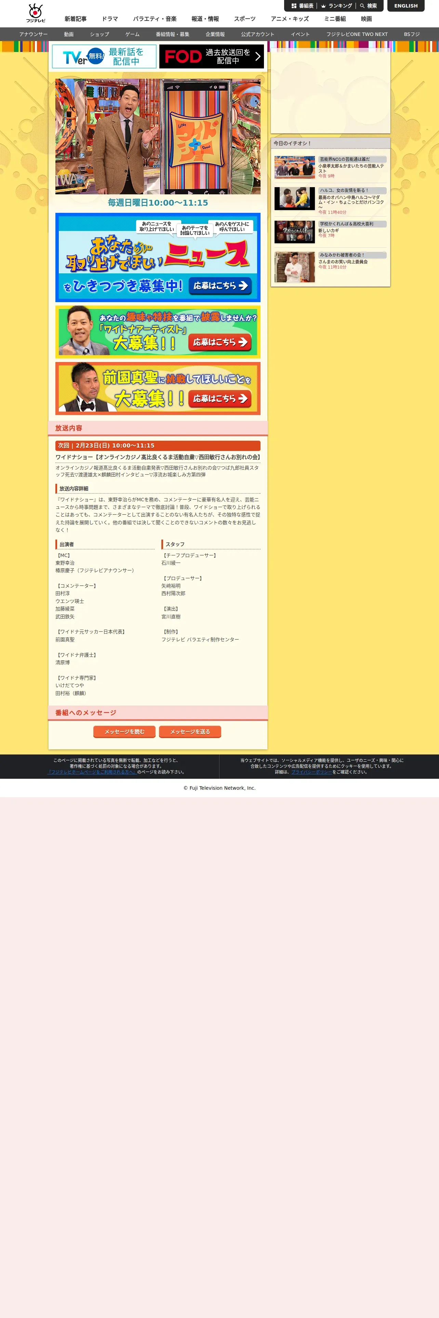Open アニメ・キッズ menu item
Screen dimensions: 439x1318
coord(290,19)
